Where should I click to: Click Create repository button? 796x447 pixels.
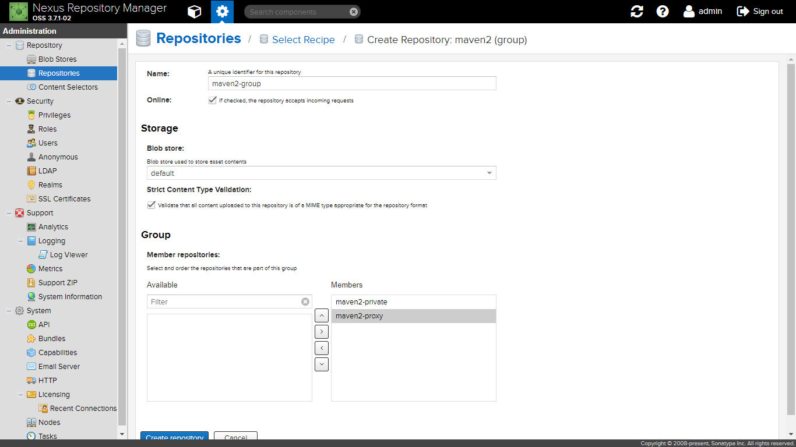[x=175, y=436]
